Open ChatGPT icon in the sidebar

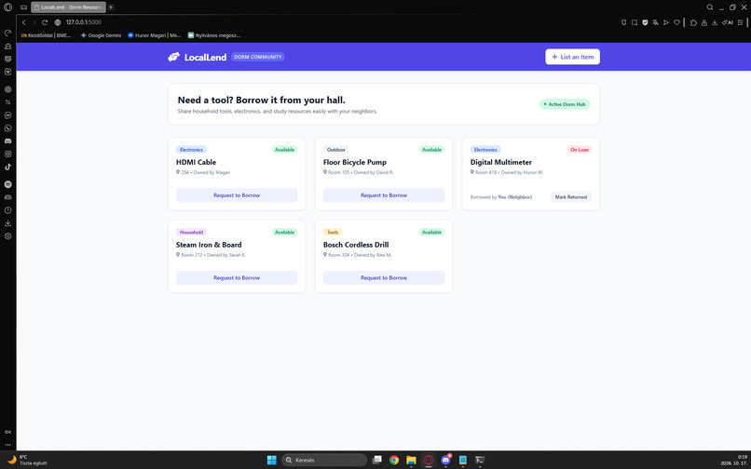pyautogui.click(x=7, y=89)
